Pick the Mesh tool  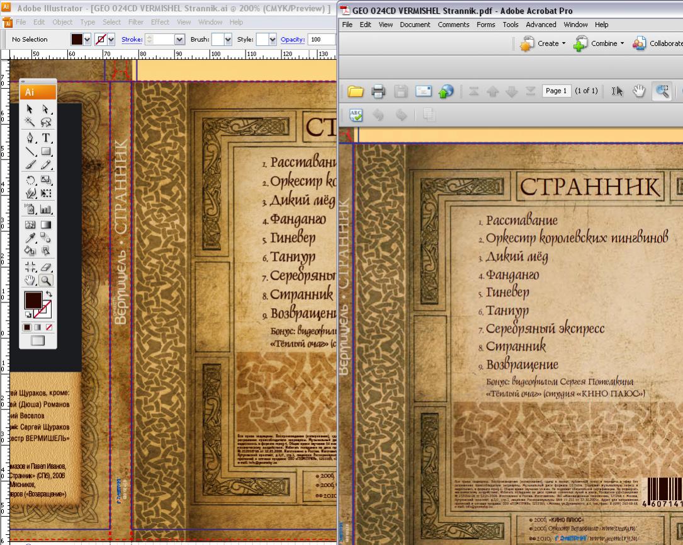click(x=30, y=224)
